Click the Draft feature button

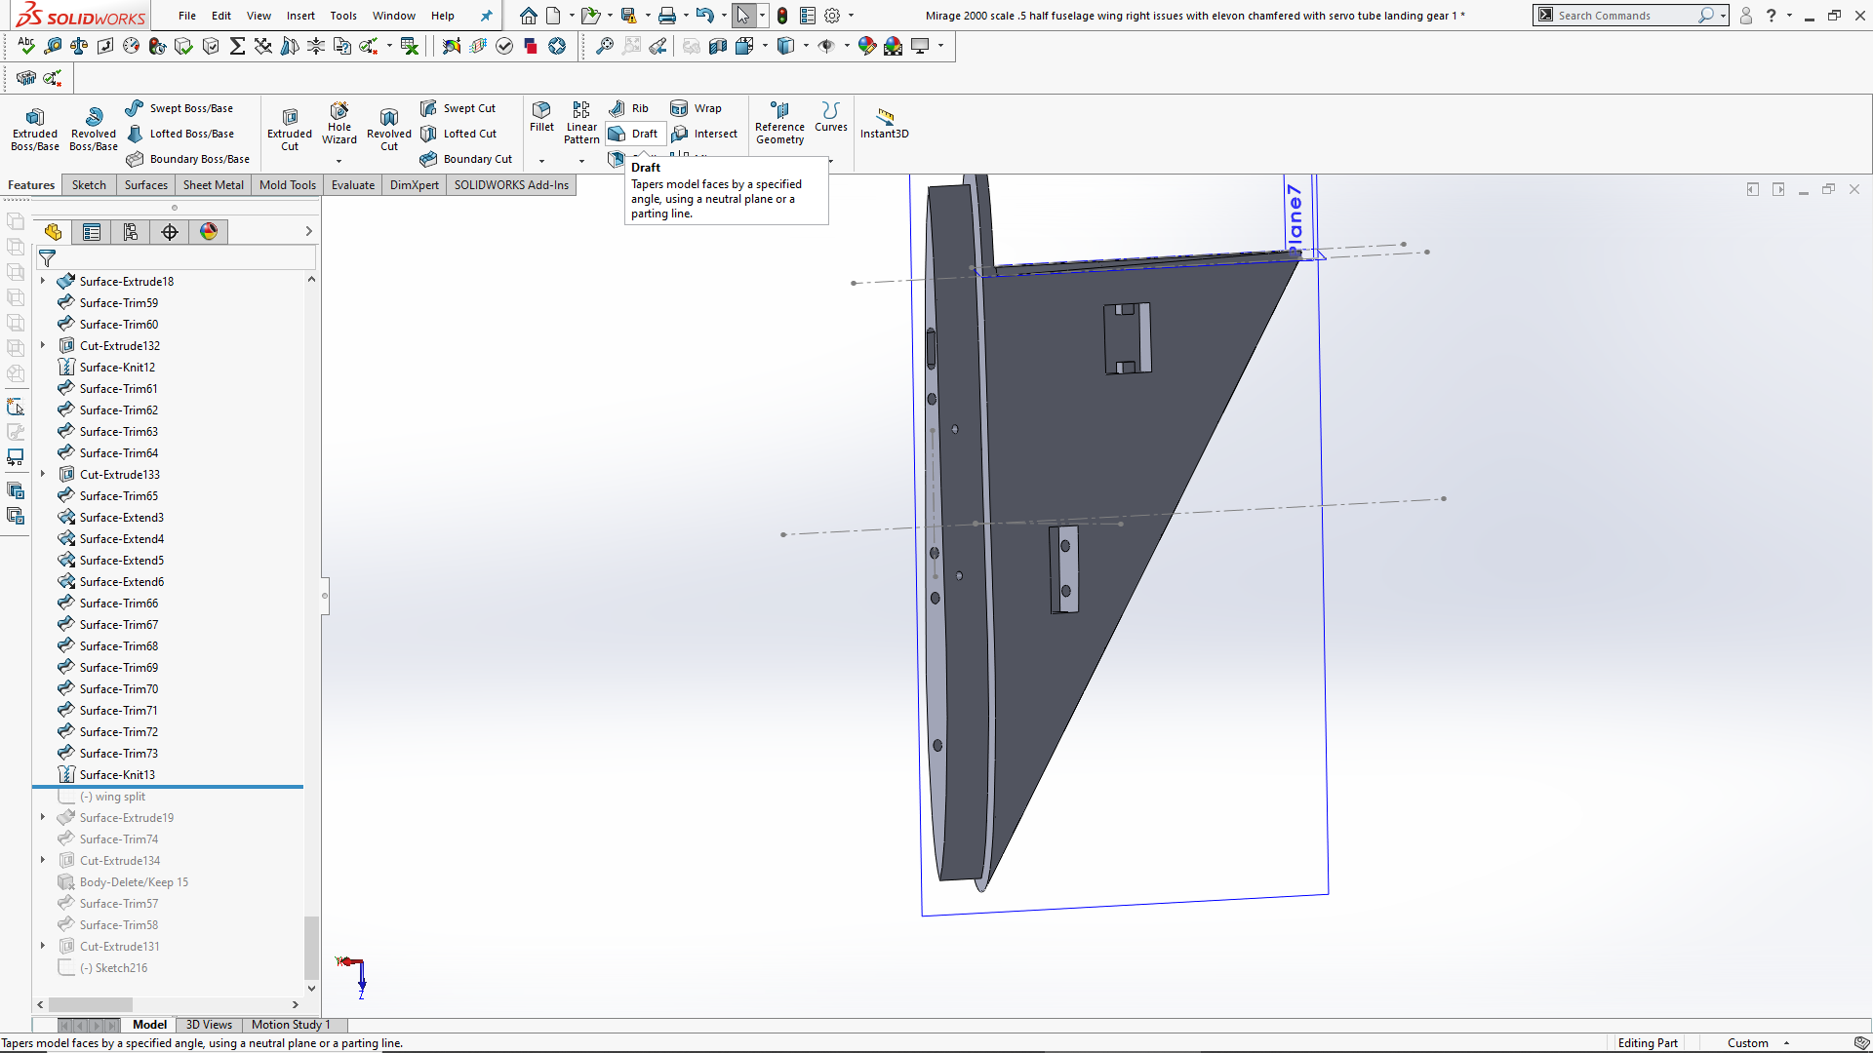(x=634, y=134)
